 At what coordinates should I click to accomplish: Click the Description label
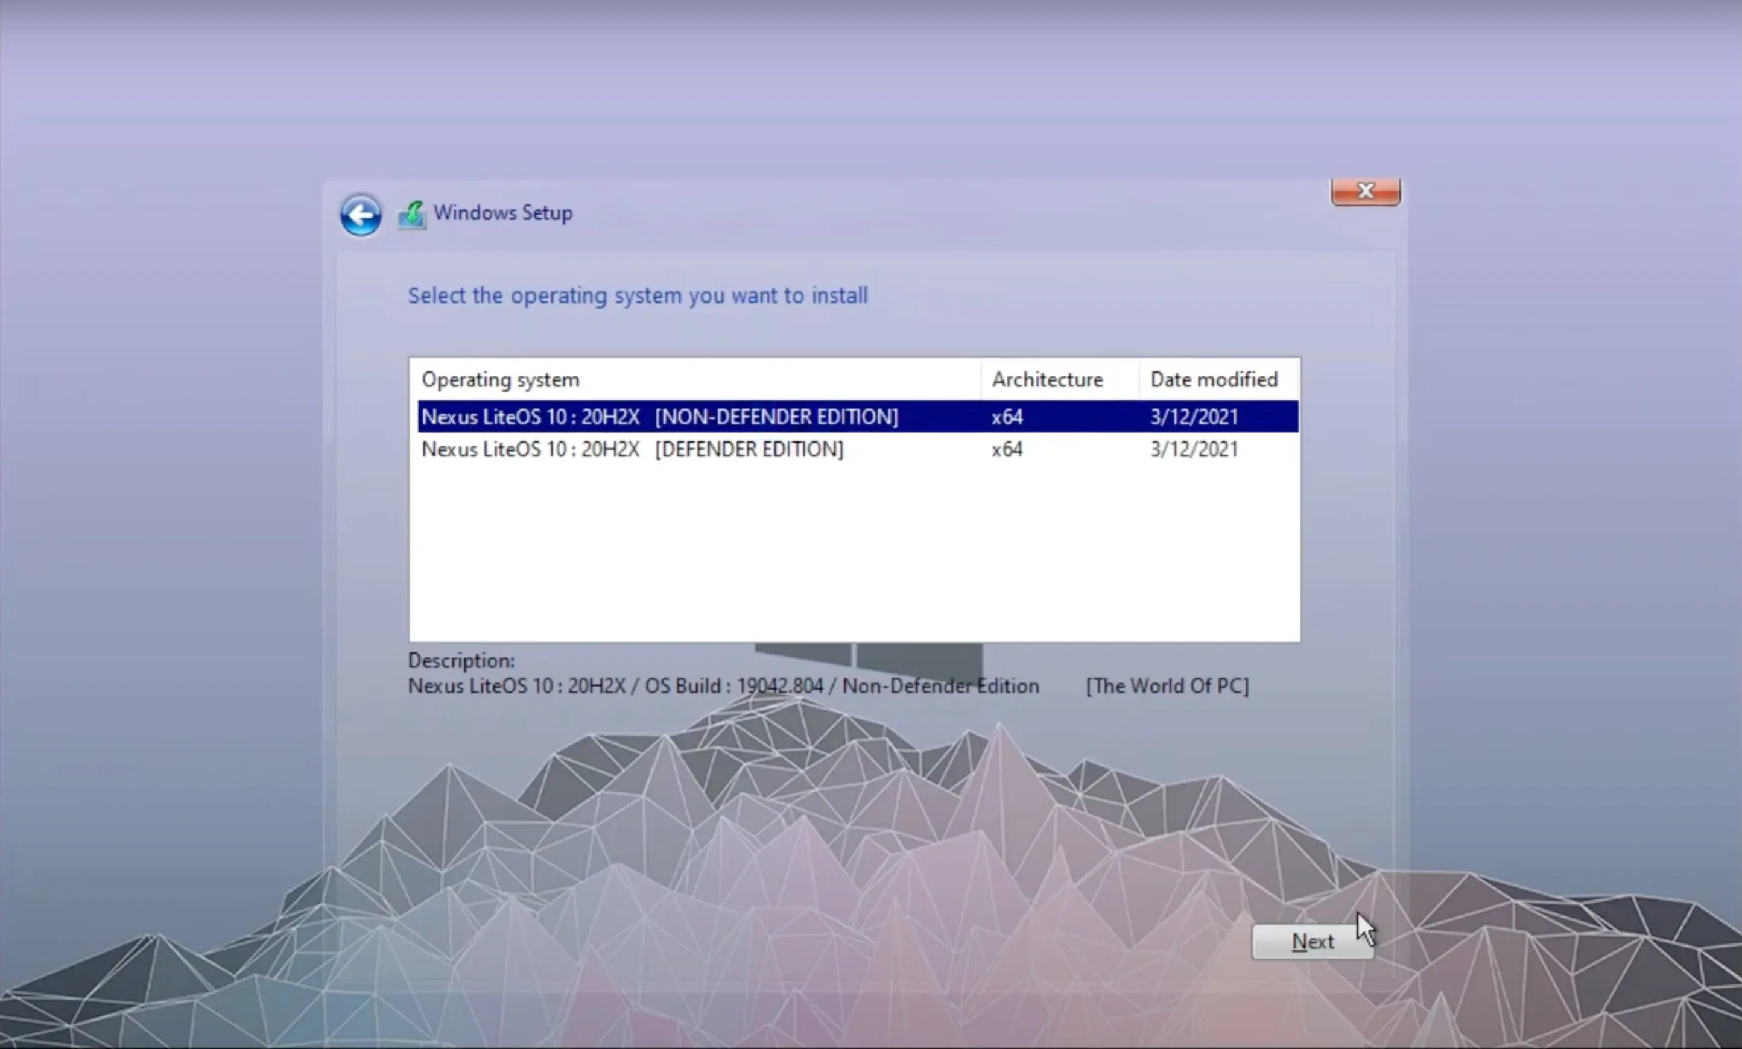coord(461,661)
